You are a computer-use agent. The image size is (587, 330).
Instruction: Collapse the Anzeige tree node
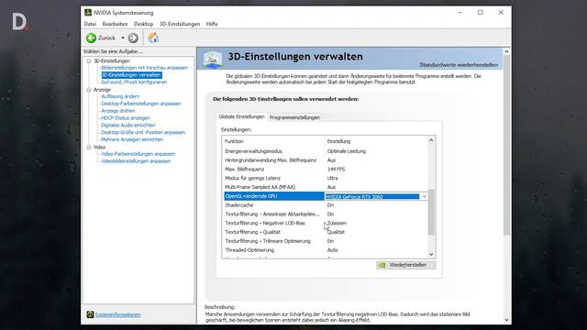point(89,90)
